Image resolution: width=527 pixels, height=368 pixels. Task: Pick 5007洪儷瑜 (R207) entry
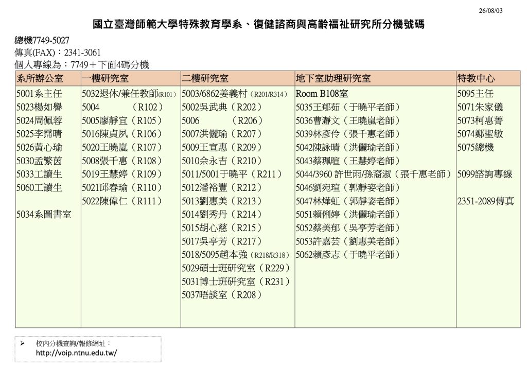click(222, 134)
